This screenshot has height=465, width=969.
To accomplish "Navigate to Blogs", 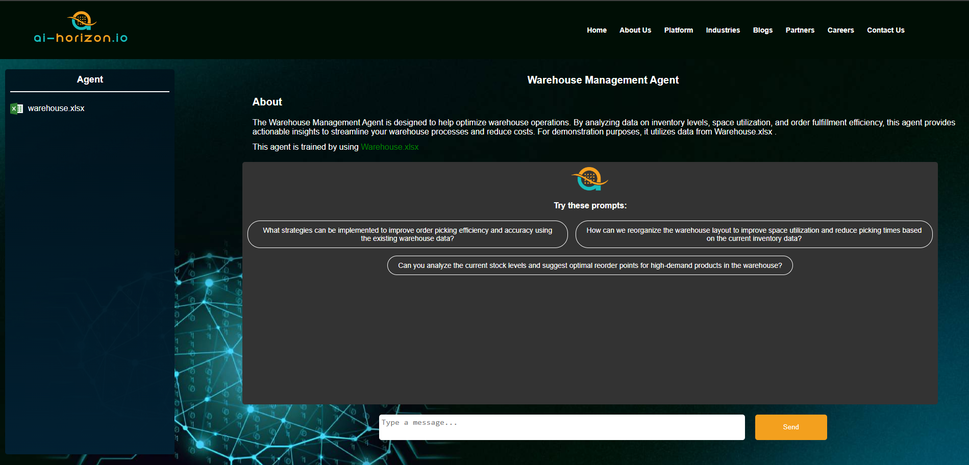I will pyautogui.click(x=762, y=30).
